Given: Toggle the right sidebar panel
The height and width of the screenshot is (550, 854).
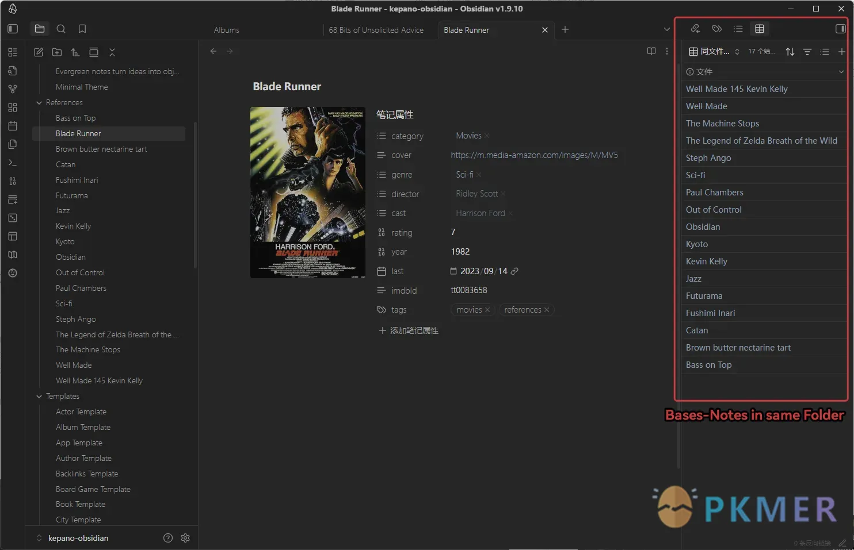Looking at the screenshot, I should pos(840,29).
